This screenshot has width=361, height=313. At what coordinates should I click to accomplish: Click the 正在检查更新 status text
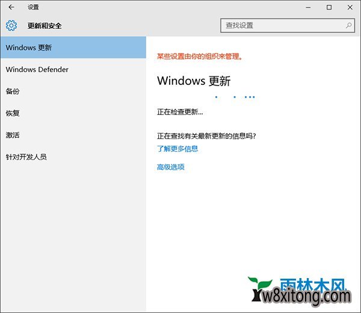tap(180, 112)
